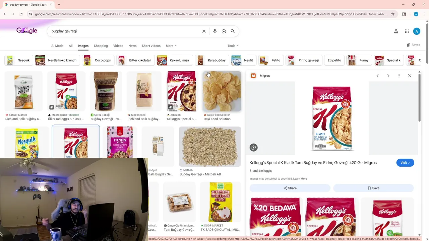Select the Eti petito chip
Screen dimensions: 429x241
click(x=334, y=60)
